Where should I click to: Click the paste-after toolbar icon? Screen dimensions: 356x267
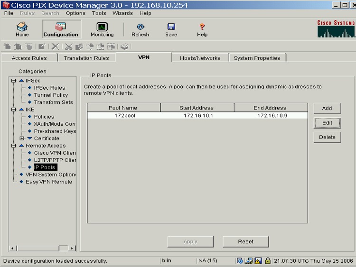click(111, 47)
